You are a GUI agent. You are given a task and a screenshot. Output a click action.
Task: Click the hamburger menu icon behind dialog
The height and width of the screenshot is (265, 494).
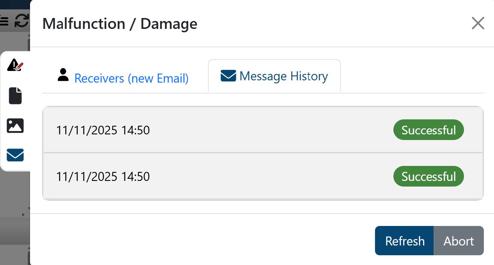click(4, 21)
